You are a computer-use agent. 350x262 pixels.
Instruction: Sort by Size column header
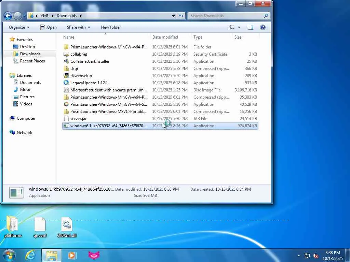[x=245, y=37]
